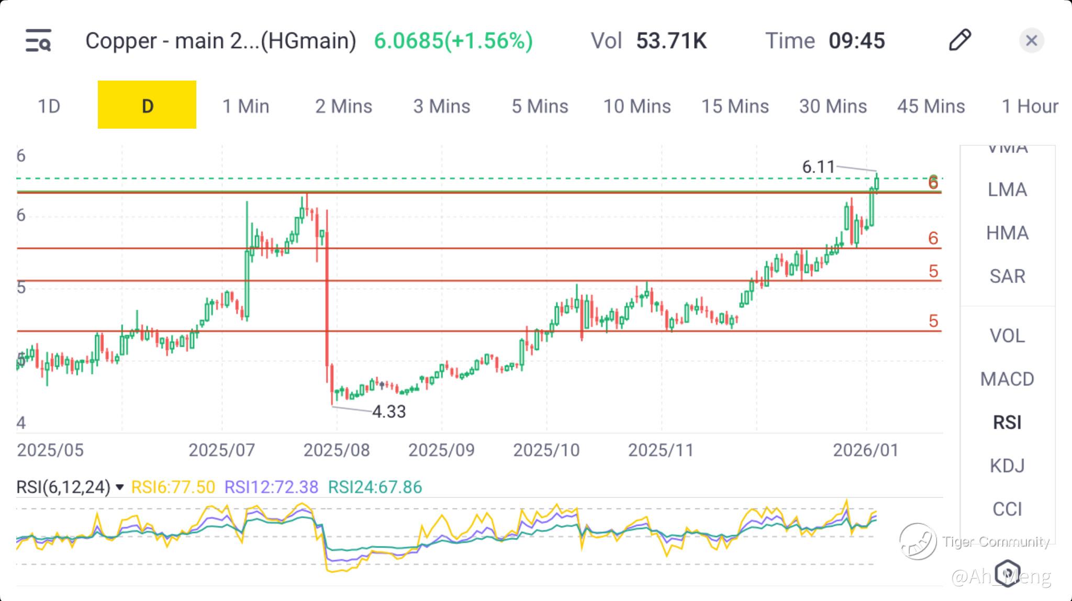Select the VOL indicator
This screenshot has width=1072, height=601.
click(1007, 336)
